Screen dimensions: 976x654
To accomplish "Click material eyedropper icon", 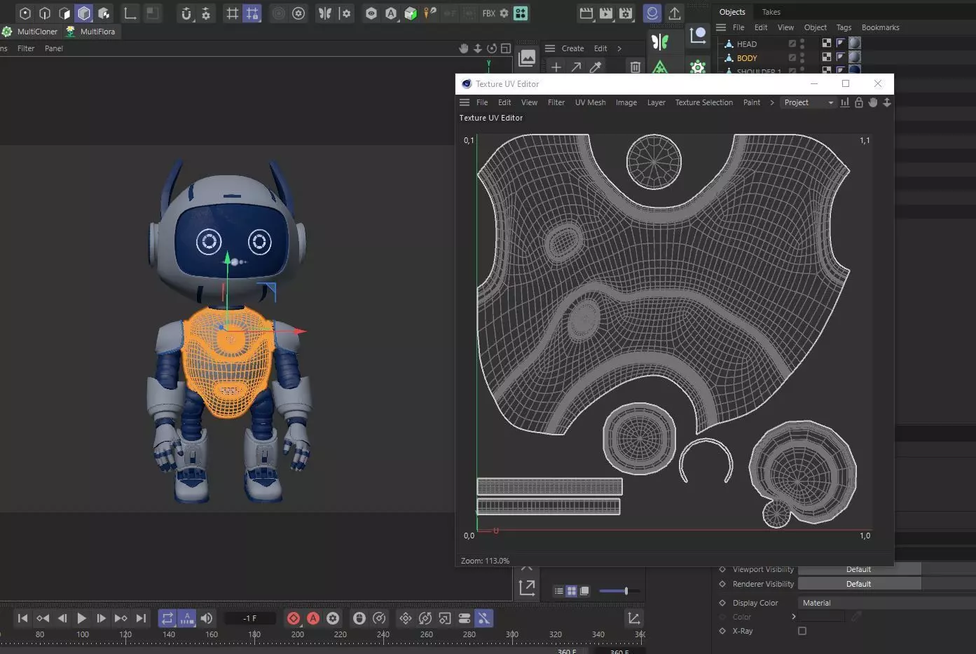I will pos(596,67).
